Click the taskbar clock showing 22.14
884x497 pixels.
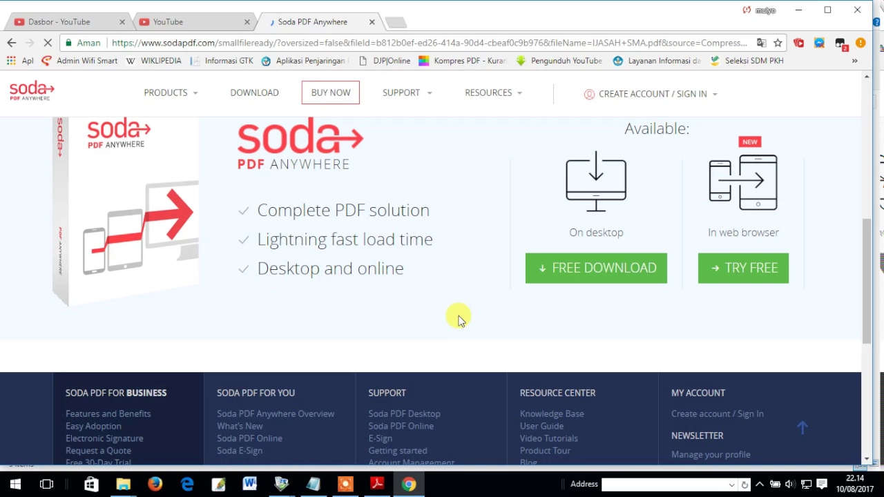(x=855, y=484)
